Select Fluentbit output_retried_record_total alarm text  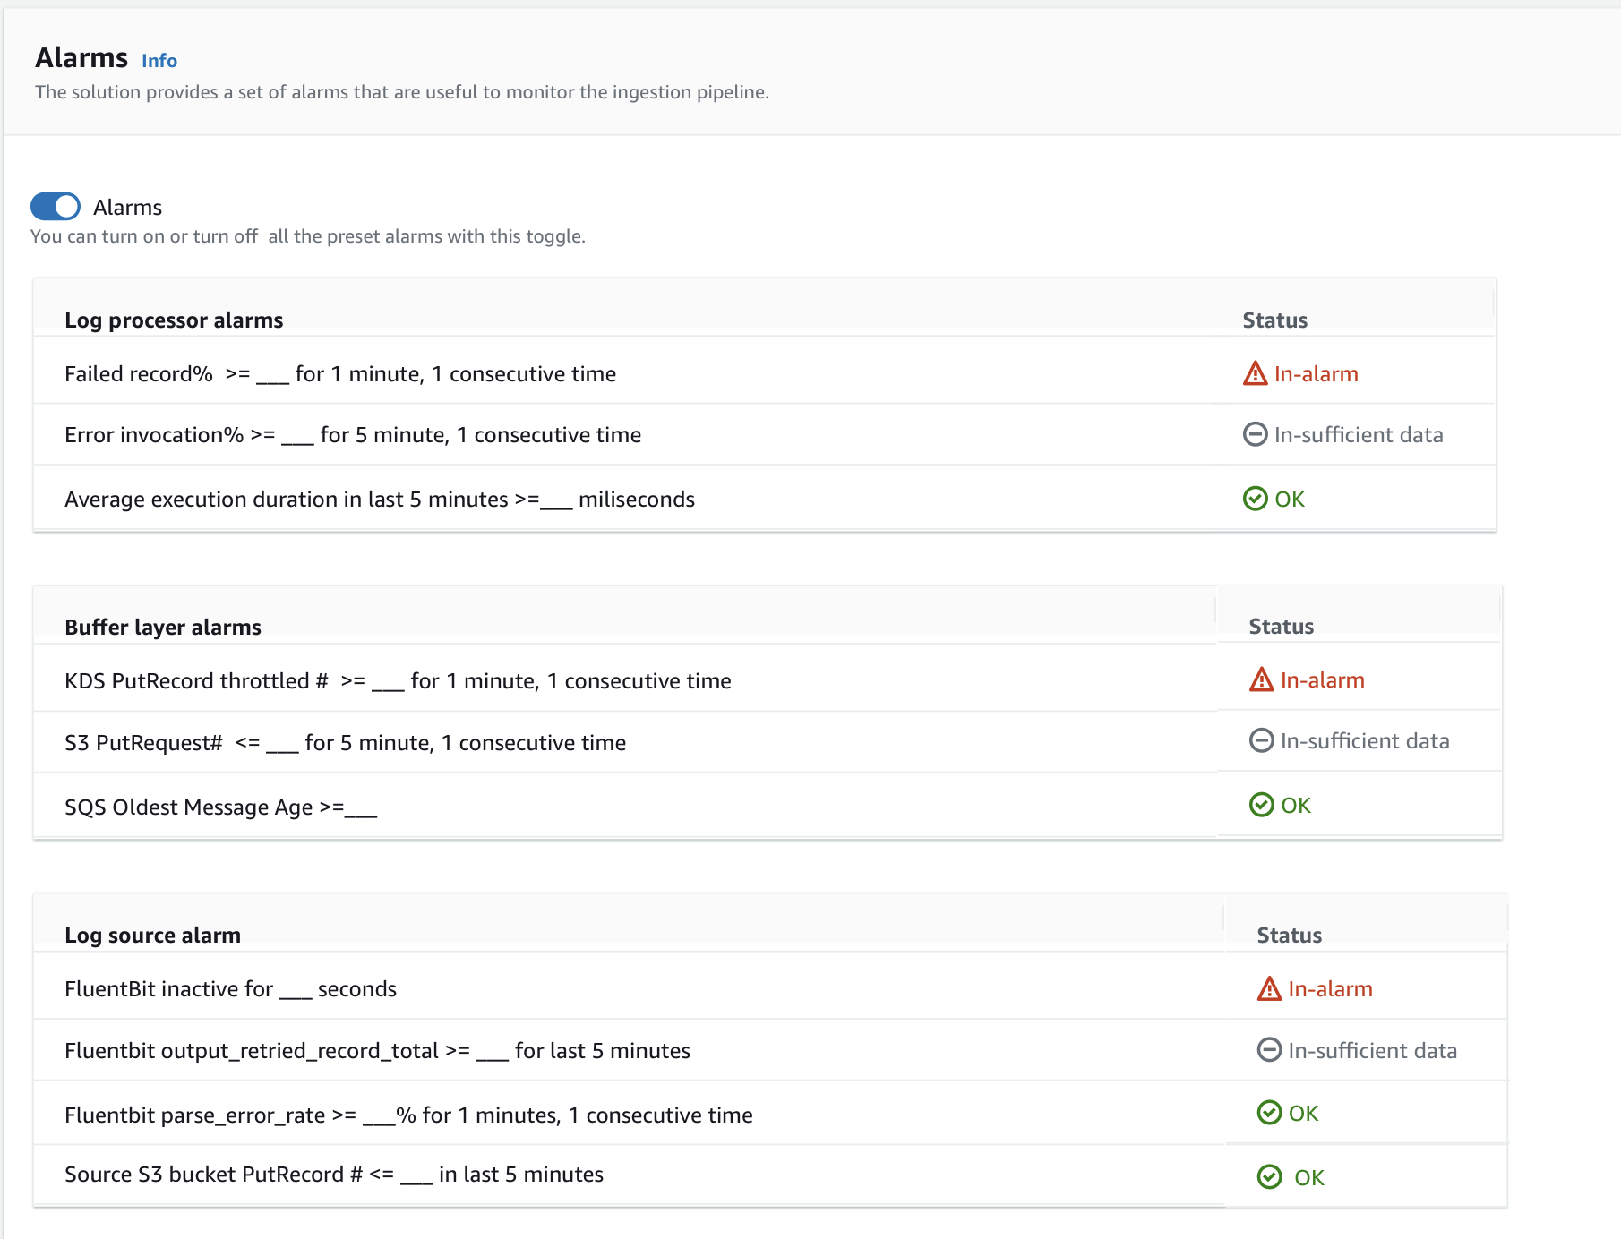coord(377,1051)
